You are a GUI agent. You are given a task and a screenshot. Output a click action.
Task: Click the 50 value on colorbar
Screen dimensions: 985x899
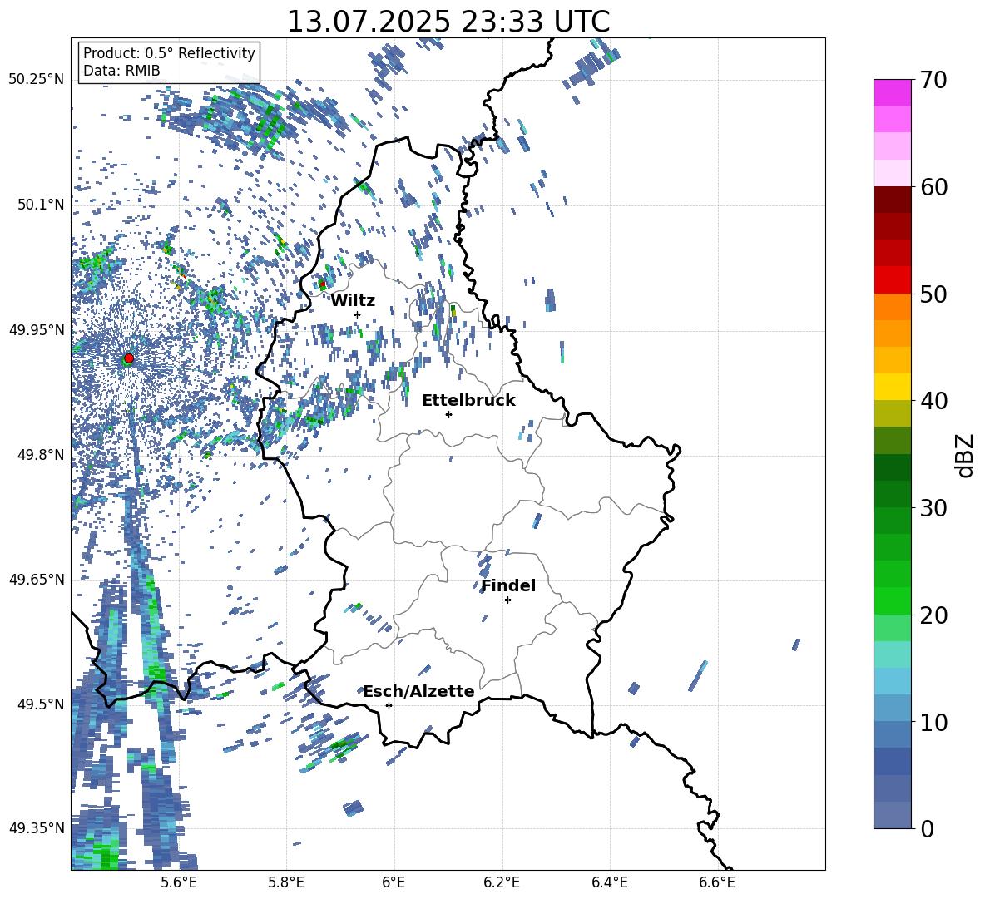tap(933, 294)
